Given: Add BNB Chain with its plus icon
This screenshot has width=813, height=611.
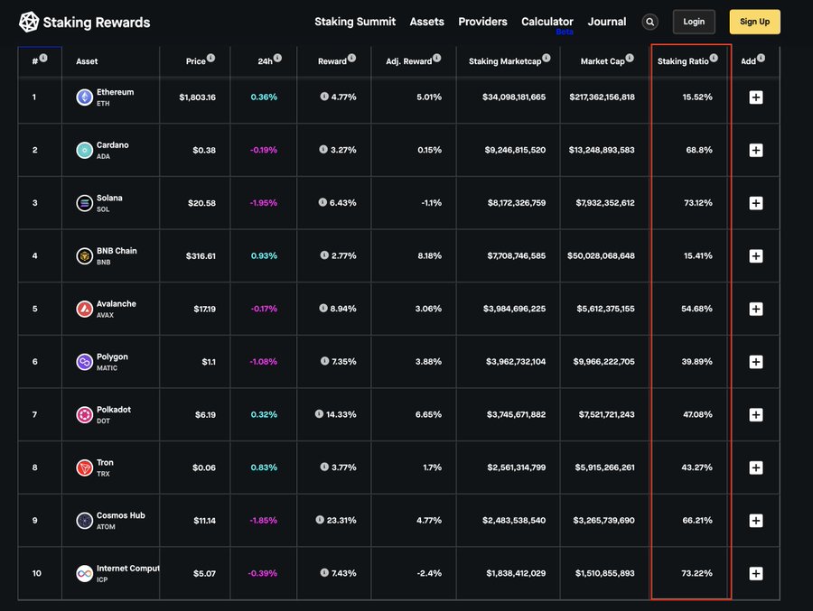Looking at the screenshot, I should [x=756, y=255].
